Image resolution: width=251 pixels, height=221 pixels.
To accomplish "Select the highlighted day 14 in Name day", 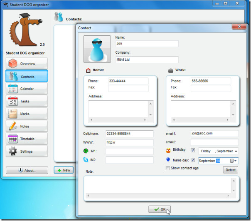I will point(218,161).
